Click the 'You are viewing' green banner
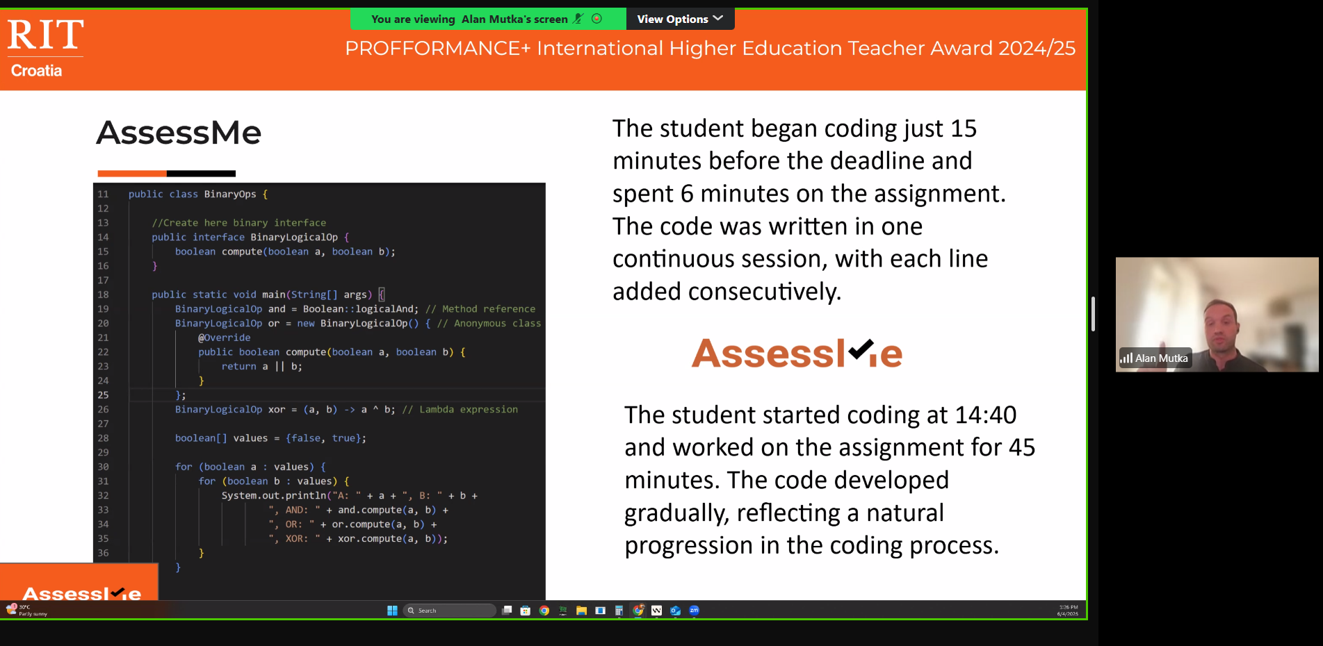 [x=469, y=19]
